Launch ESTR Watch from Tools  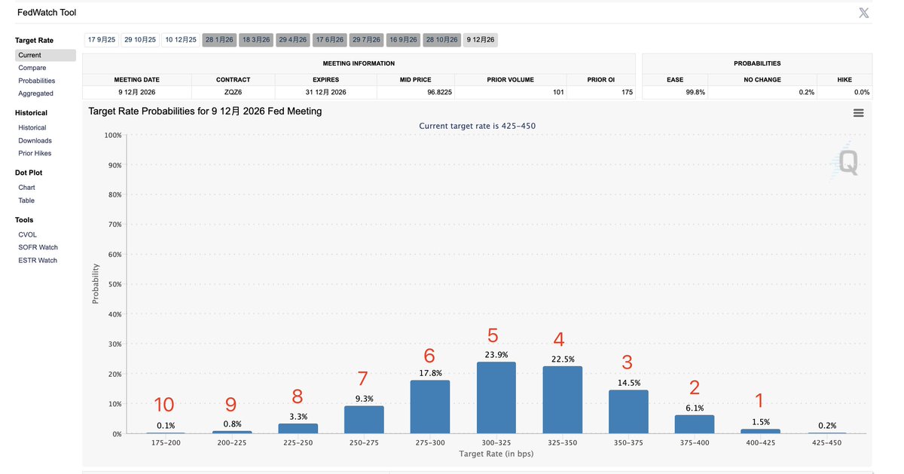tap(38, 260)
